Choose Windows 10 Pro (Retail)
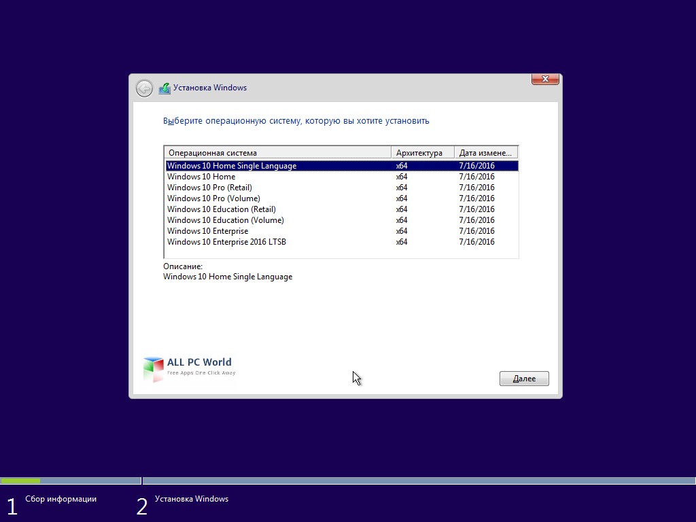 click(342, 188)
